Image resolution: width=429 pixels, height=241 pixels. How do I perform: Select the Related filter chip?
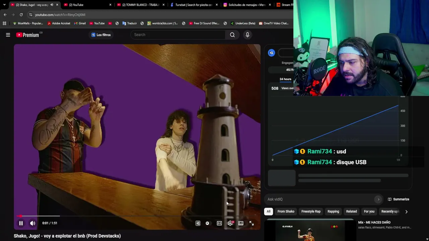352,212
